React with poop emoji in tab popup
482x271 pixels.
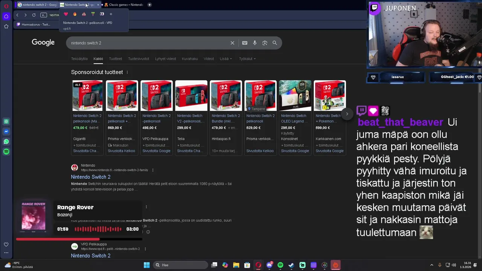(x=84, y=14)
